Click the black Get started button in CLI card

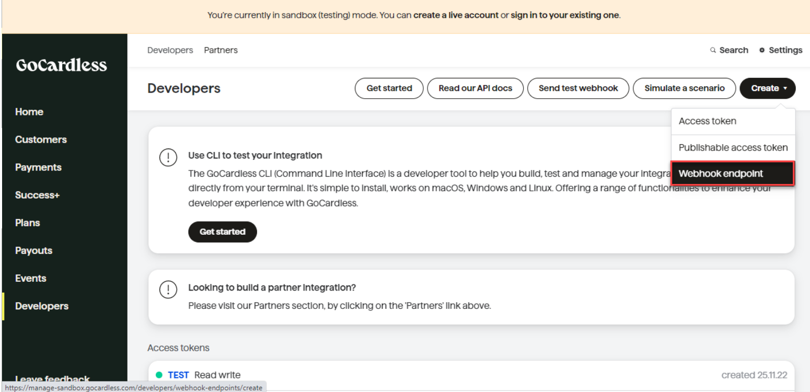click(223, 232)
